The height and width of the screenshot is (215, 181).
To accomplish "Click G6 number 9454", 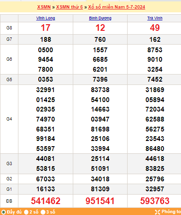I will tap(46, 59).
